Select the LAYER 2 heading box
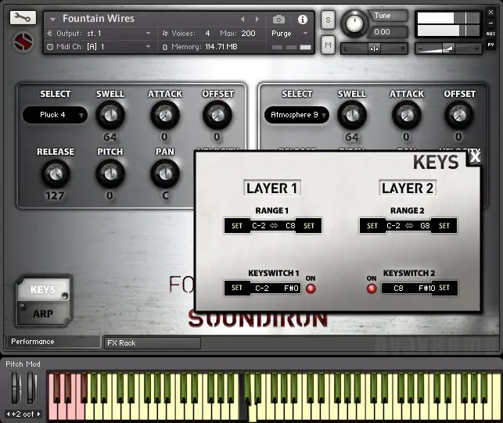The width and height of the screenshot is (503, 423). pos(408,188)
